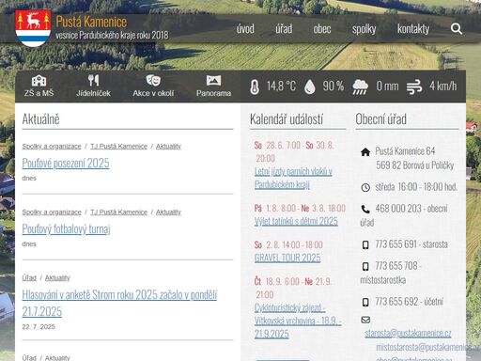Click the 0 mm rainfall value
481x361 pixels.
tap(387, 86)
